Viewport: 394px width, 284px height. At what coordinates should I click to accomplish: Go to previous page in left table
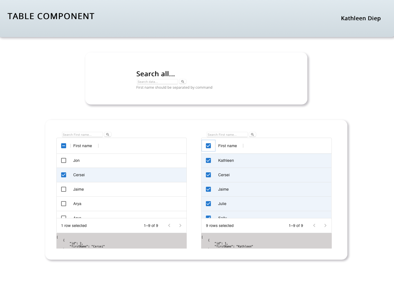click(x=169, y=226)
